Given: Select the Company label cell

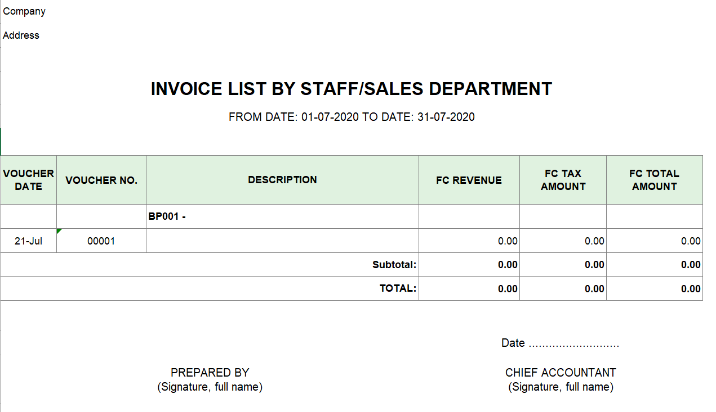Looking at the screenshot, I should click(x=24, y=11).
